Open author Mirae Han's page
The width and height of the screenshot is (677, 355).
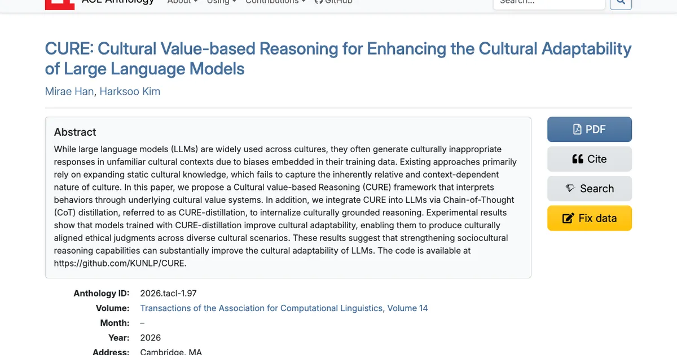pyautogui.click(x=69, y=91)
